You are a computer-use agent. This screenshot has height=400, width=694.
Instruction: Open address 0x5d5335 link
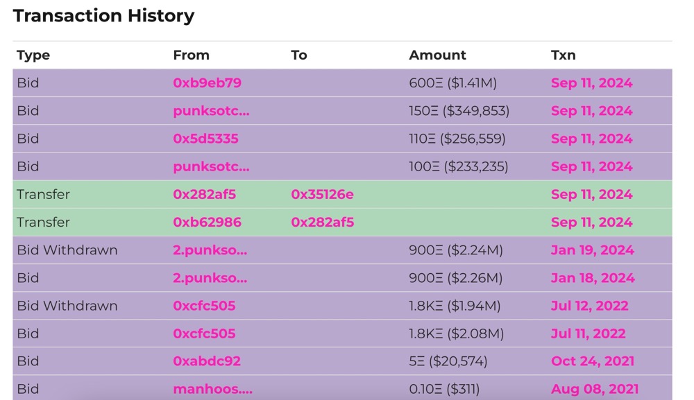click(x=205, y=139)
